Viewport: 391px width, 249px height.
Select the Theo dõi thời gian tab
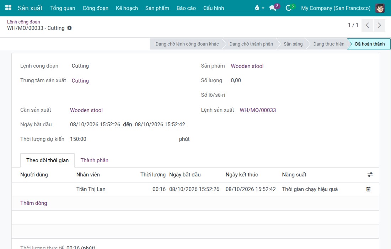(x=47, y=160)
